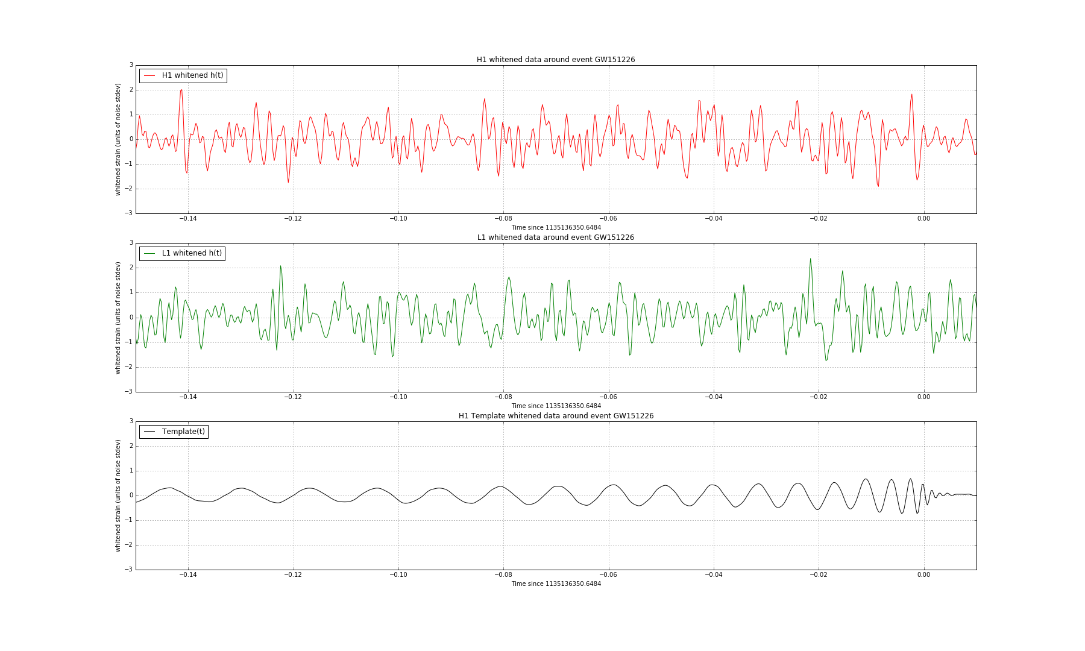Click the y-tick label '−1' of the Template plot

click(x=129, y=520)
